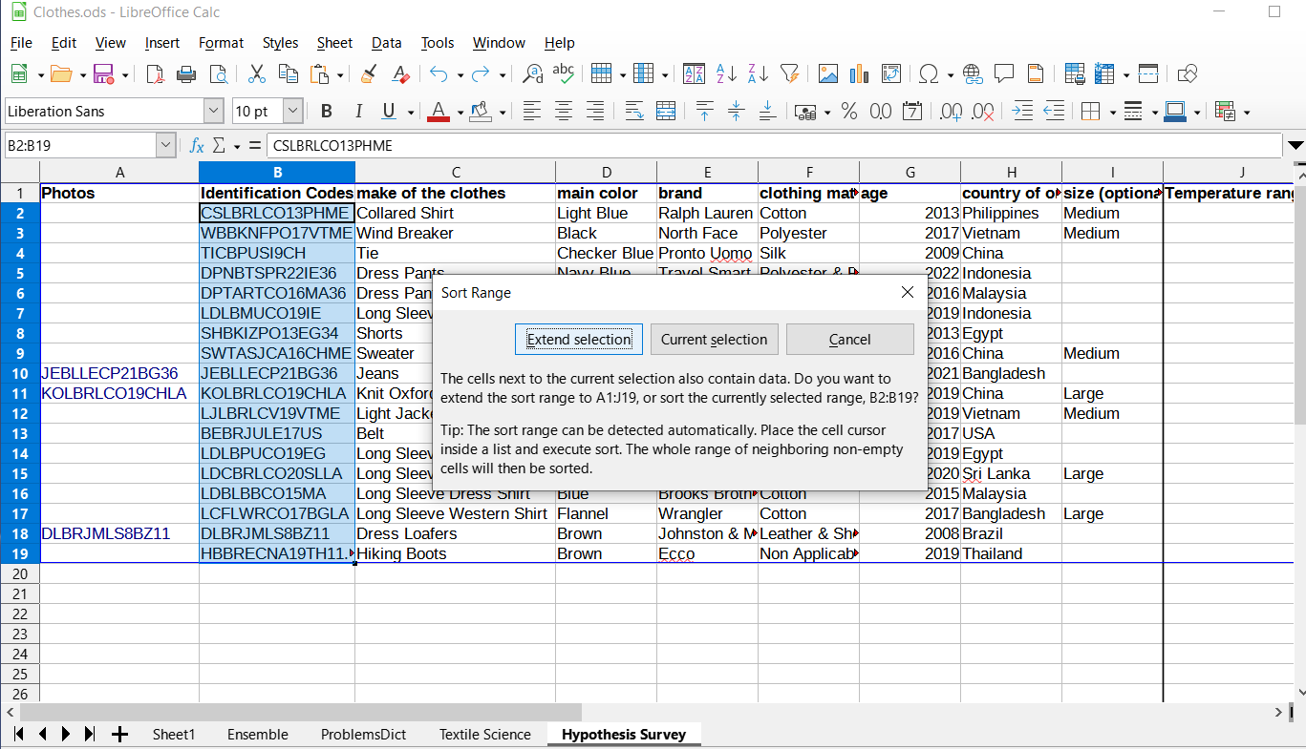Open the Data menu
The width and height of the screenshot is (1306, 749).
(386, 43)
